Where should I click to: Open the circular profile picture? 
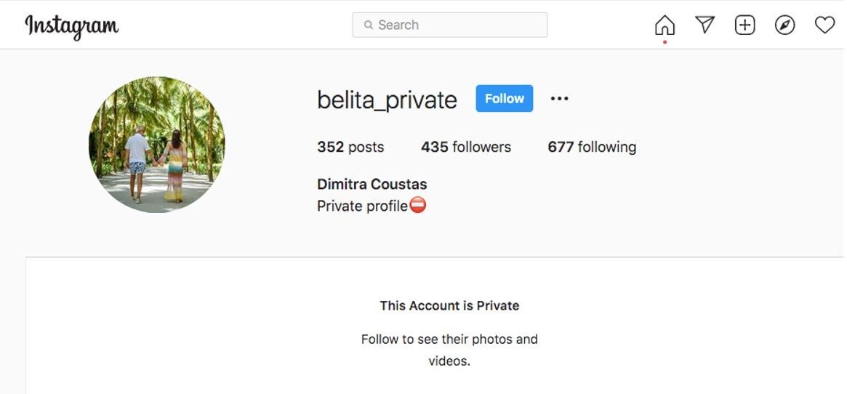156,145
